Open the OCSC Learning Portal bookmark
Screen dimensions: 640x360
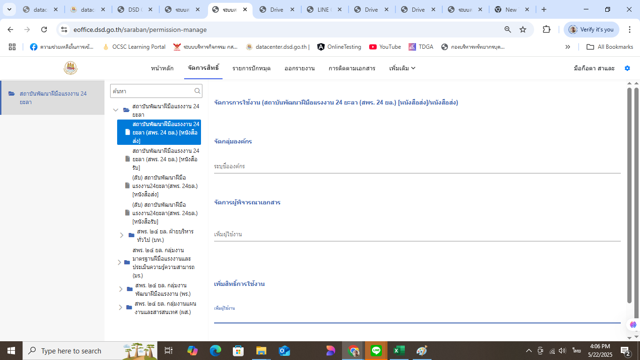(134, 47)
